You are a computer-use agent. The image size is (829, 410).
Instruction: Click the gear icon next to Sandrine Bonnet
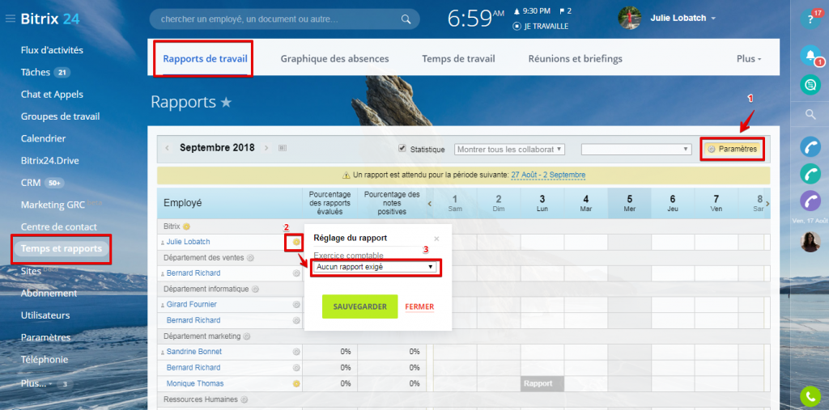click(296, 351)
